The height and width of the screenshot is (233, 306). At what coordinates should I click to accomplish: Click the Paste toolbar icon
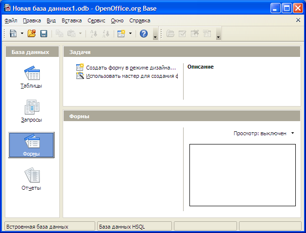point(71,34)
